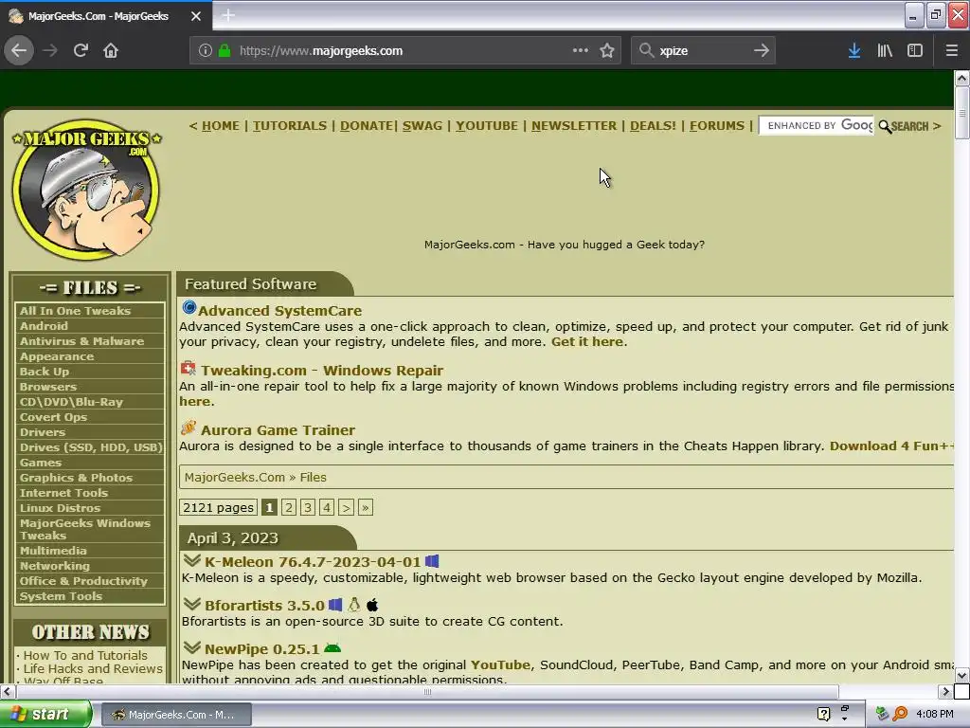970x728 pixels.
Task: Click the Android icon beside NewPipe
Action: [332, 648]
